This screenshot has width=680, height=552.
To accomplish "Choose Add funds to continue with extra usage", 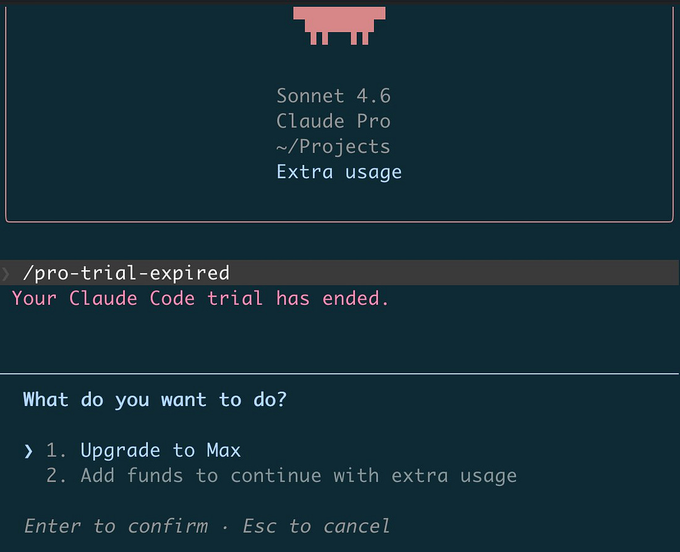I will pyautogui.click(x=281, y=476).
